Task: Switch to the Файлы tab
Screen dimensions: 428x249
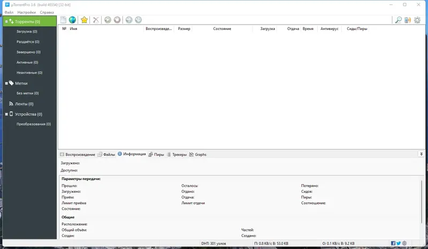Action: [x=106, y=154]
